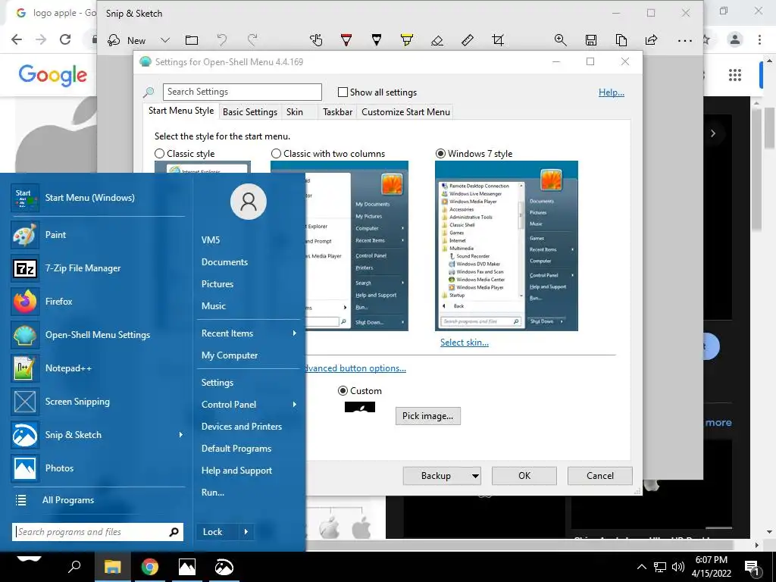Confirm settings with the OK button

coord(524,476)
